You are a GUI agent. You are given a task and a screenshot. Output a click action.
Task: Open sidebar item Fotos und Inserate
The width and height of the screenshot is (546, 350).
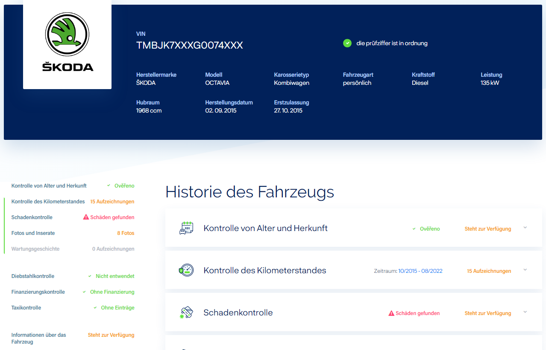tap(33, 233)
